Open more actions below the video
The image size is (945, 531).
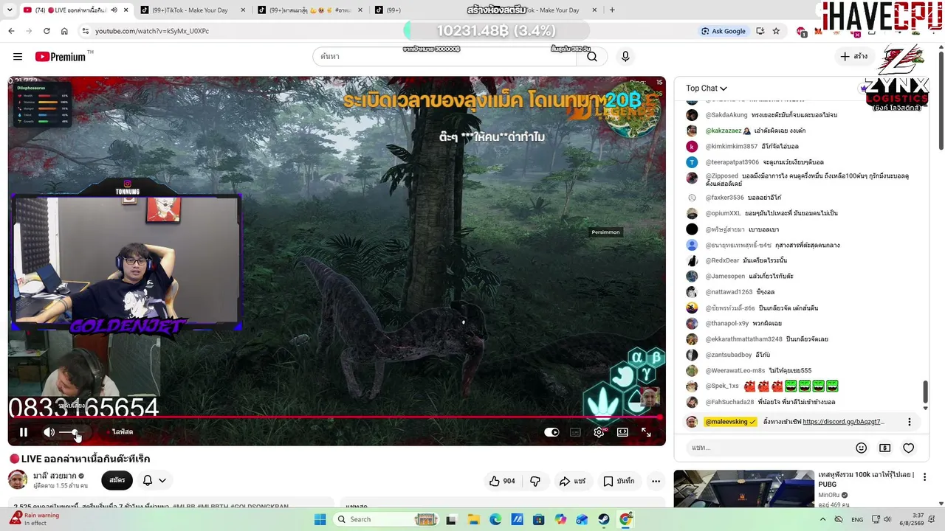(x=656, y=482)
